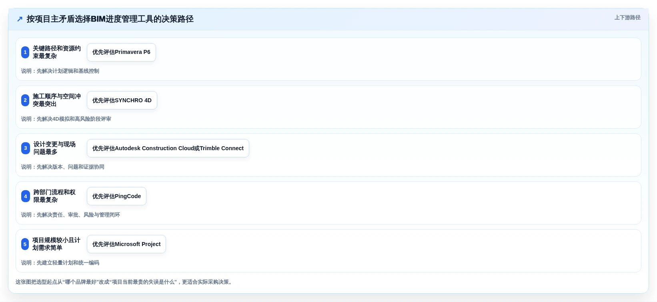Click the 上下游路径 label at top right

tap(627, 18)
